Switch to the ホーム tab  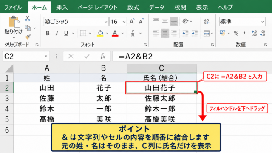(x=40, y=8)
